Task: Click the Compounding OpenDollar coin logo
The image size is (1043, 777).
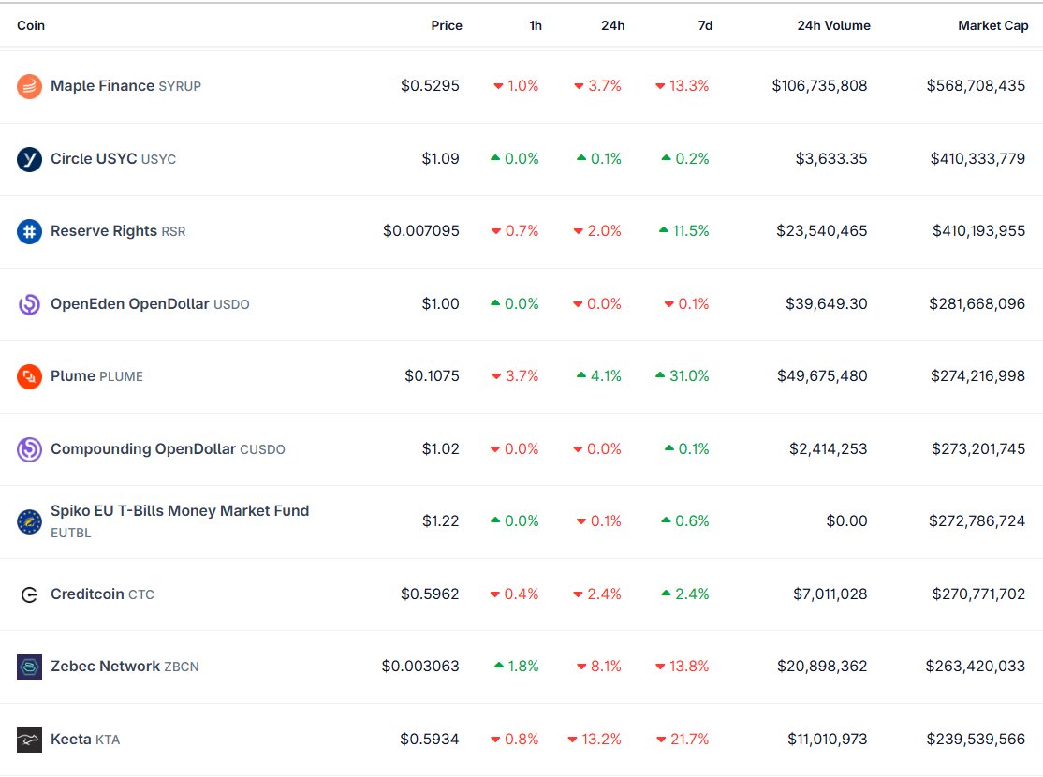Action: (29, 449)
